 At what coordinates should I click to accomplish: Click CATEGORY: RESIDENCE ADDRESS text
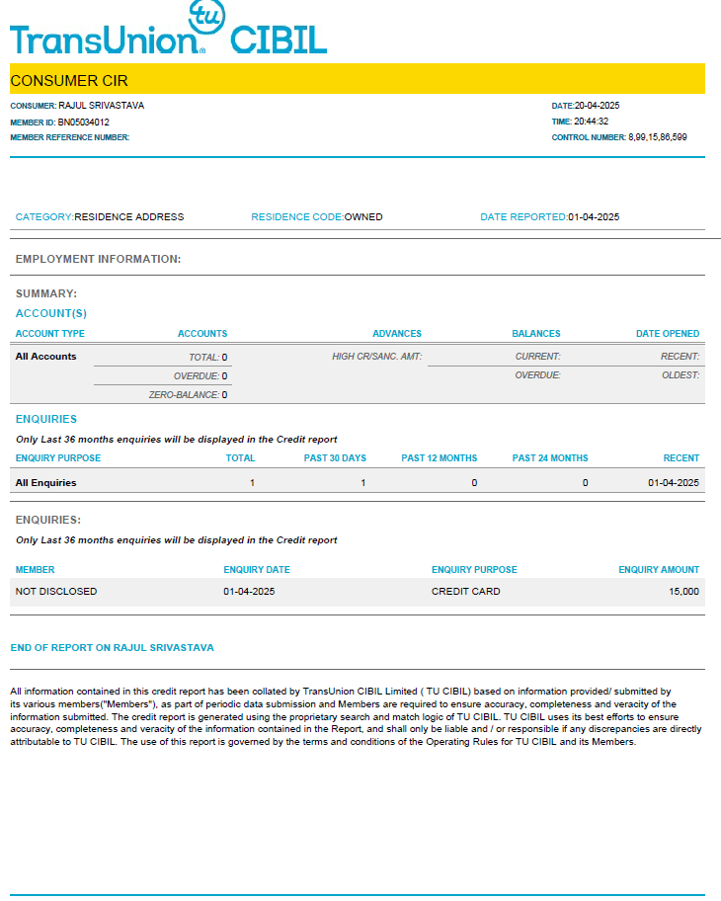100,217
